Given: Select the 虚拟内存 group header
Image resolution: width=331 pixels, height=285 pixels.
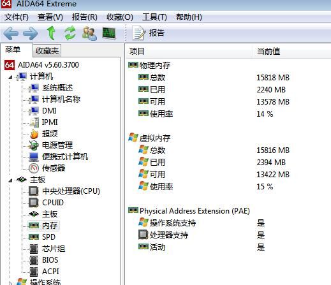Looking at the screenshot, I should (x=149, y=138).
